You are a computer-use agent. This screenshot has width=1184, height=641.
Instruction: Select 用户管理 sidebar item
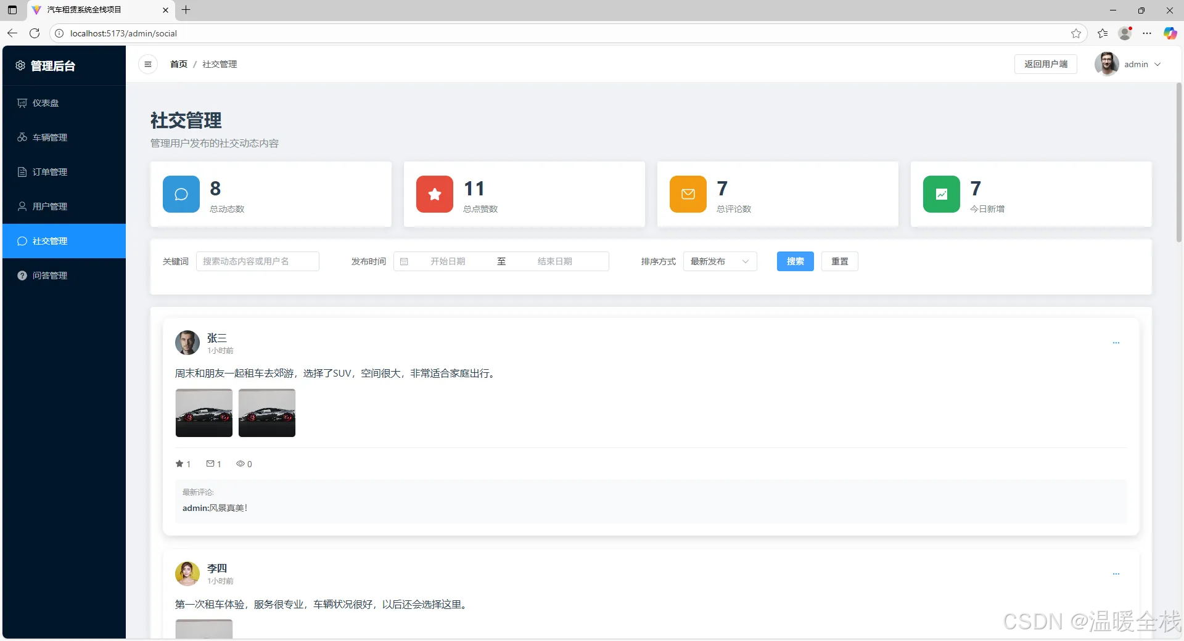click(64, 206)
